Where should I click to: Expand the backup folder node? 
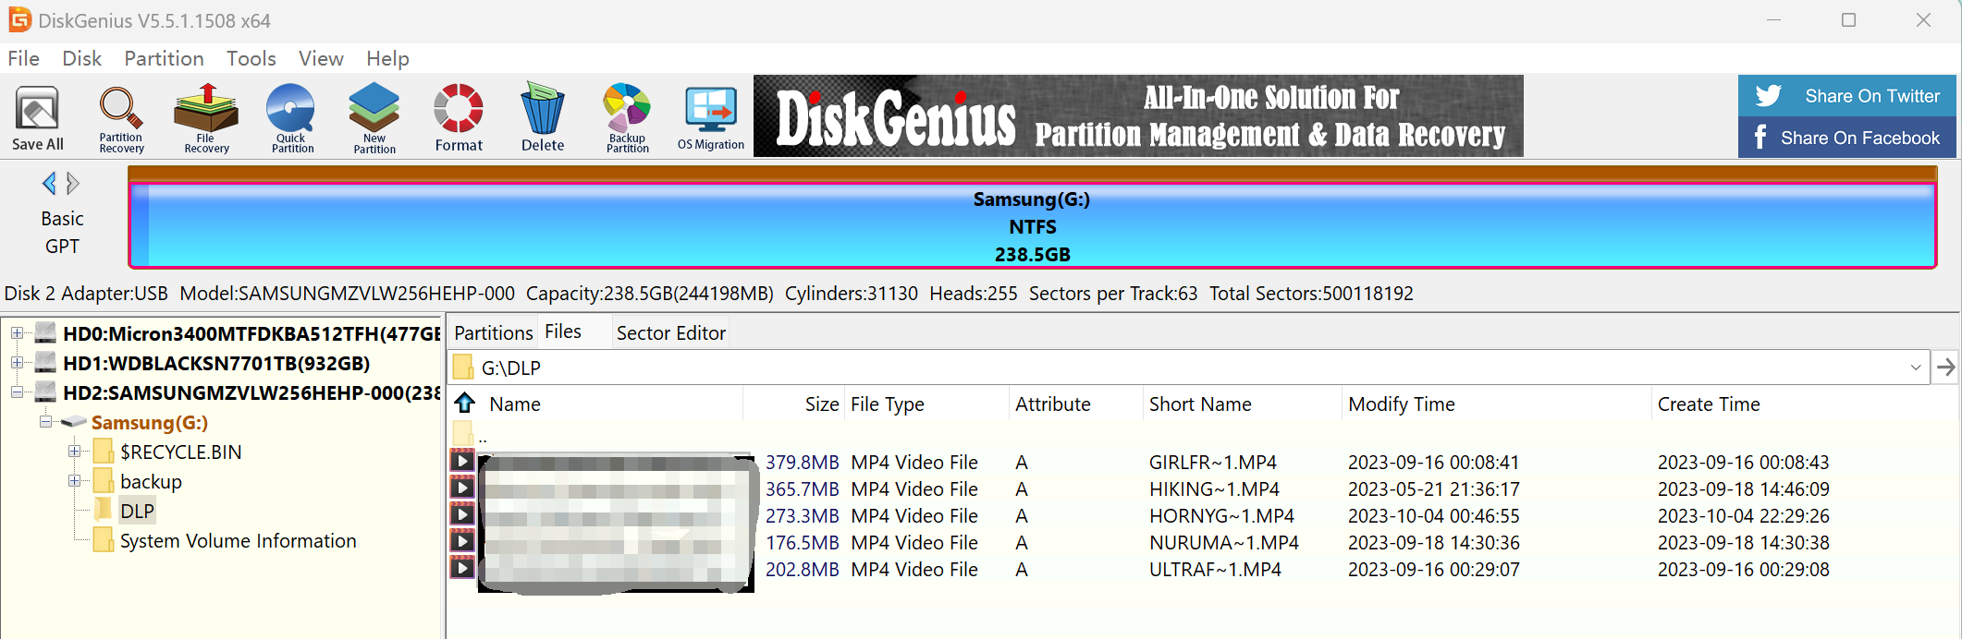74,481
